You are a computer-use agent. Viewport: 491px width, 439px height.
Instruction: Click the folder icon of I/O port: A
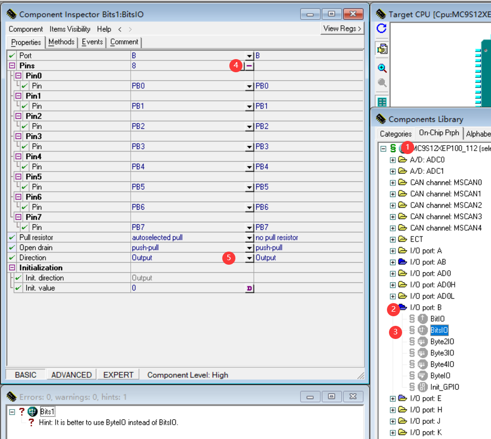403,251
